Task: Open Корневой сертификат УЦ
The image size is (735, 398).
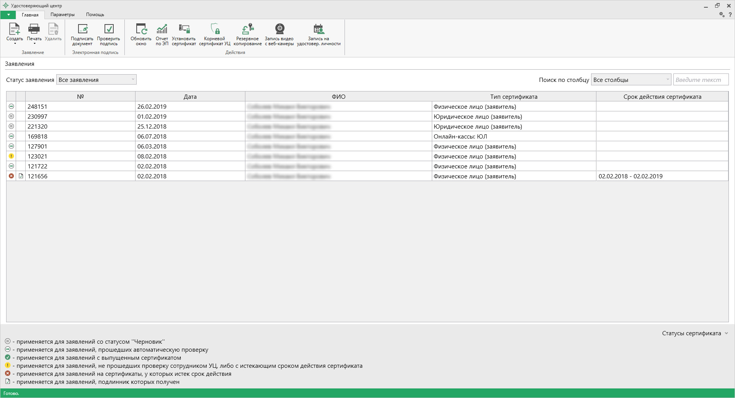Action: tap(215, 29)
